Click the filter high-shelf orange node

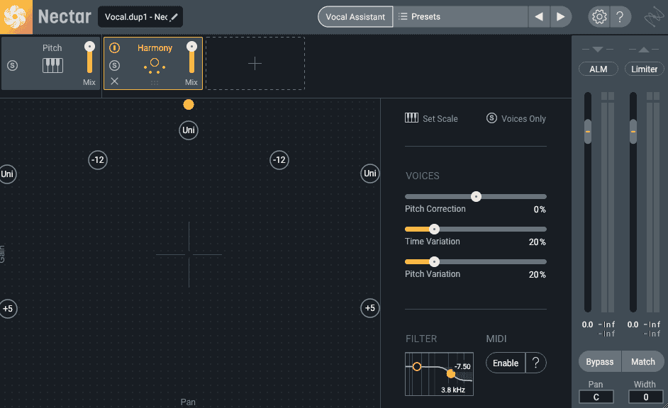point(451,374)
